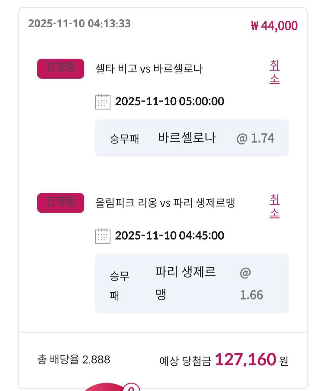326x391 pixels.
Task: Open the 셀타 비고 vs 바르셀로나 match title
Action: point(149,69)
